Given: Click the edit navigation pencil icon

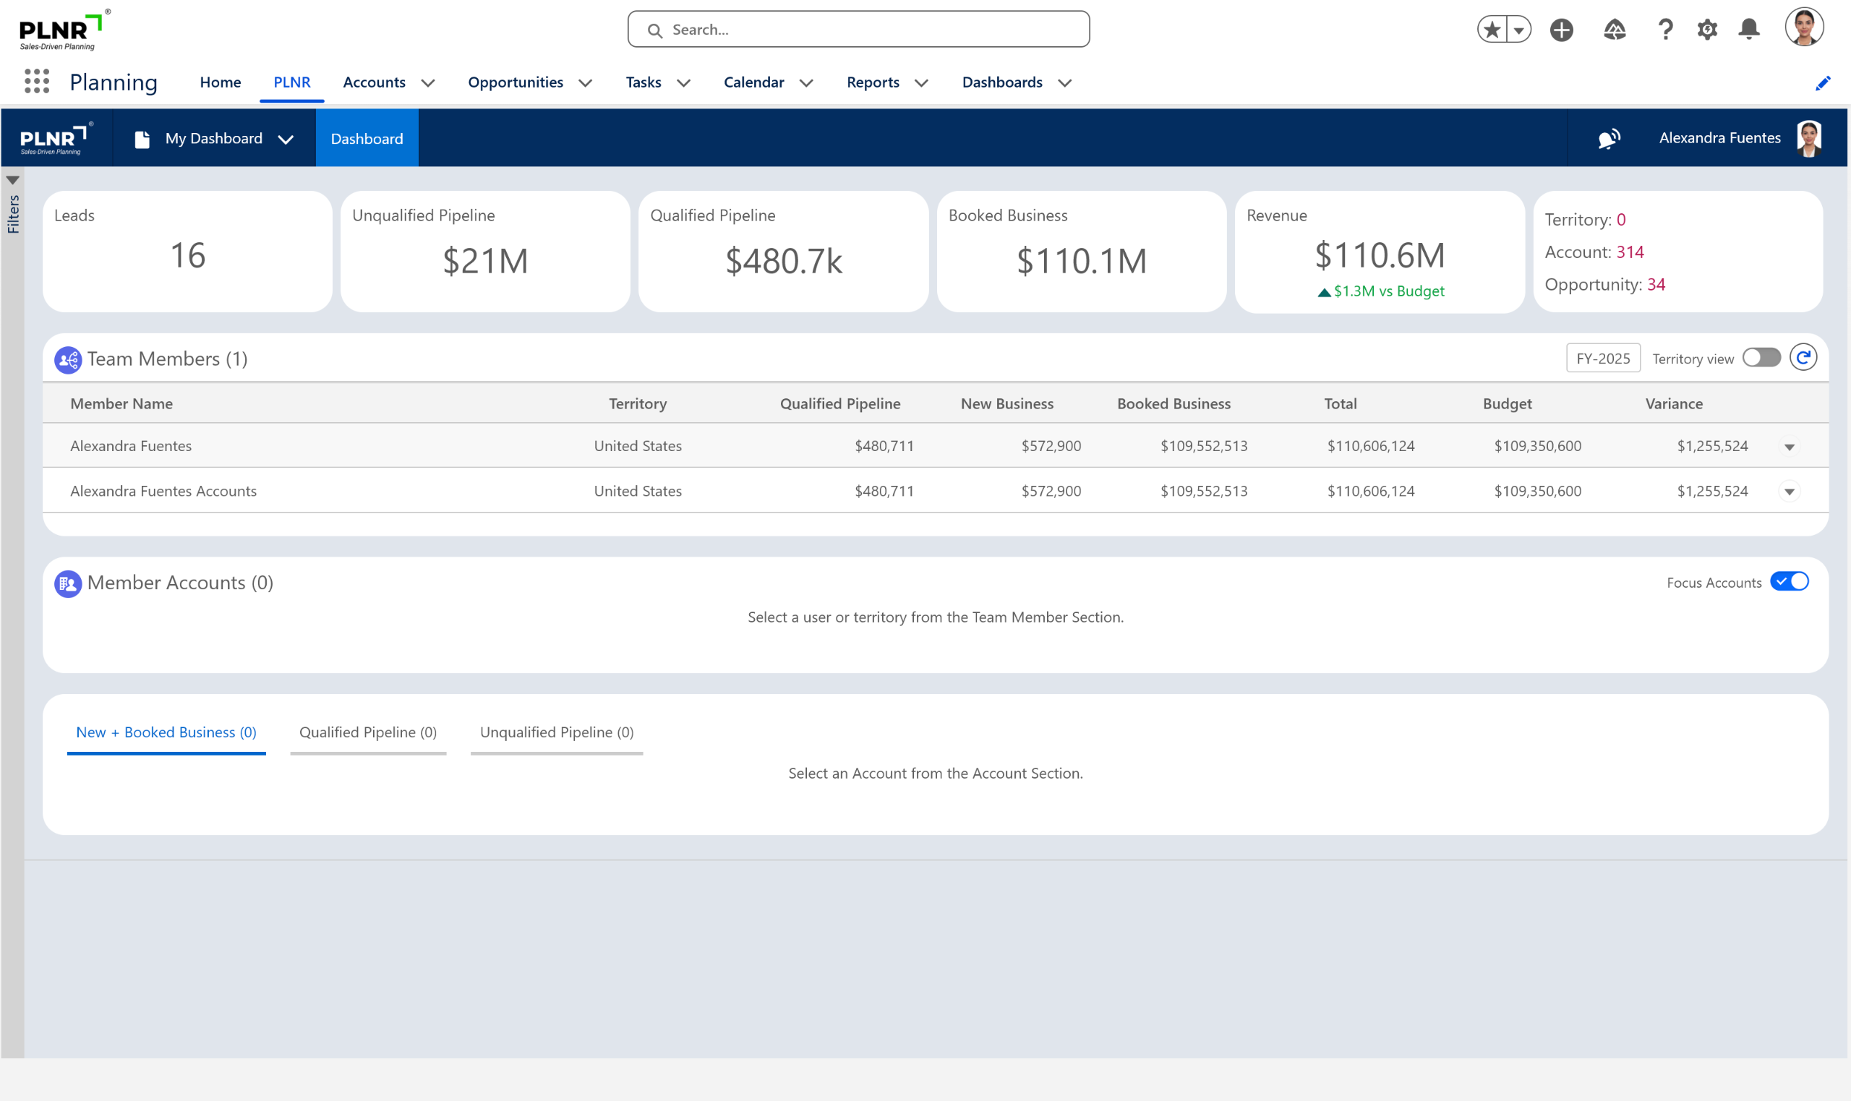Looking at the screenshot, I should coord(1822,83).
